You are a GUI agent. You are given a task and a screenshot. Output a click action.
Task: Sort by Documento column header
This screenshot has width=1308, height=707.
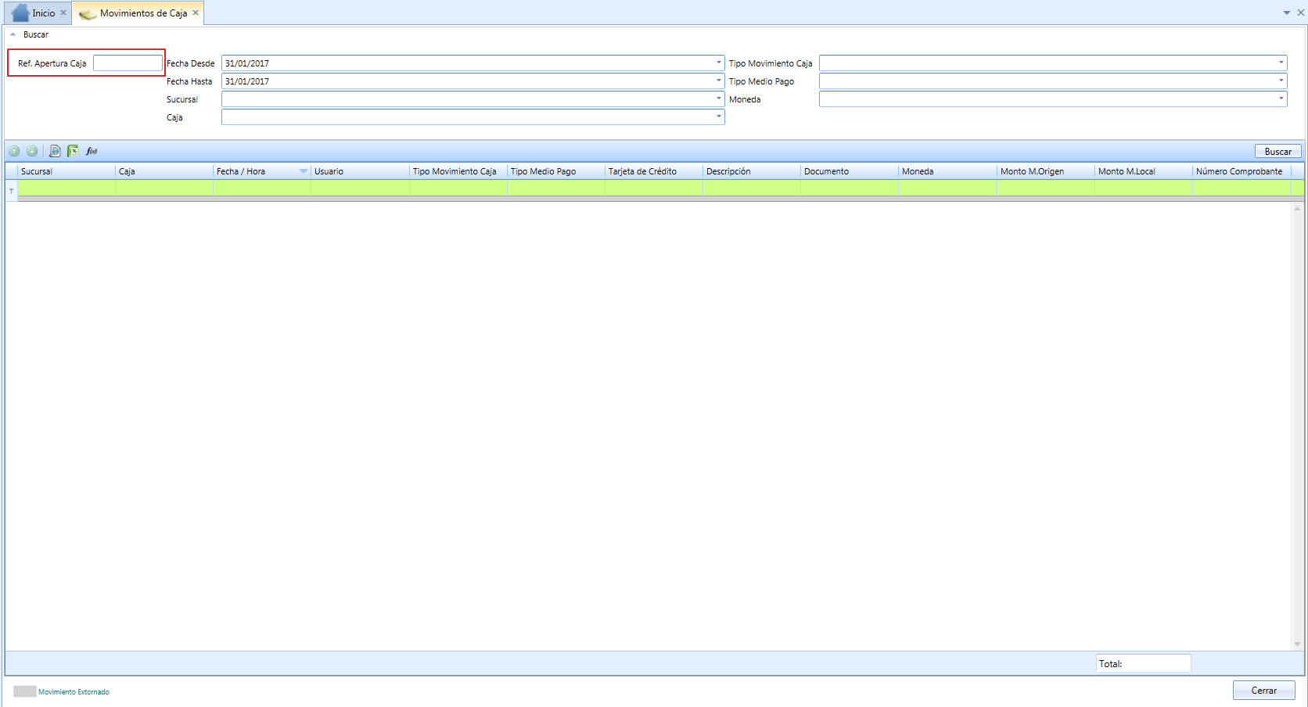(x=850, y=171)
